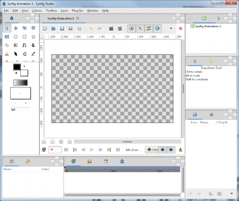Toggle the animation record mode button
Viewport: 239px width, 201px height.
tap(180, 150)
